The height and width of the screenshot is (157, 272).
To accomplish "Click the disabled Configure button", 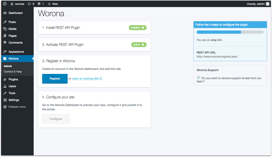I will point(56,119).
